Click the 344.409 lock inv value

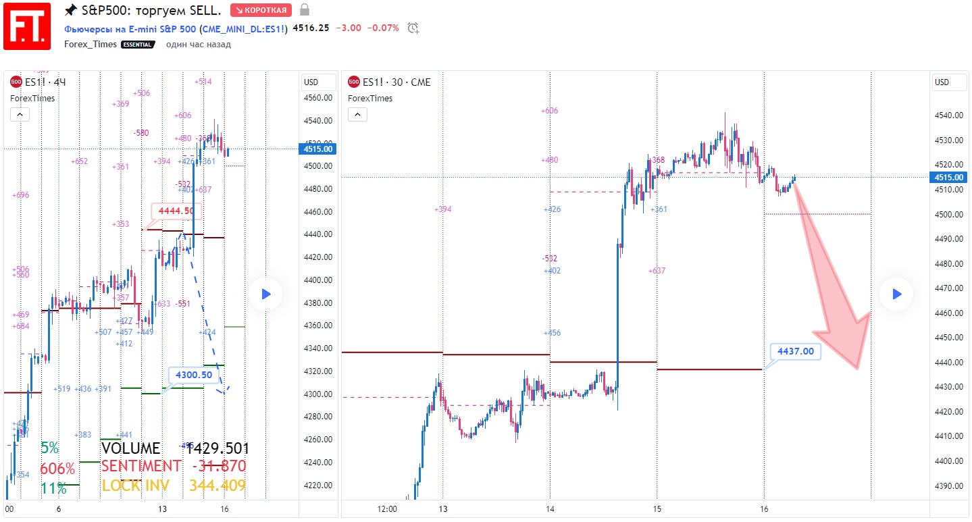[217, 486]
